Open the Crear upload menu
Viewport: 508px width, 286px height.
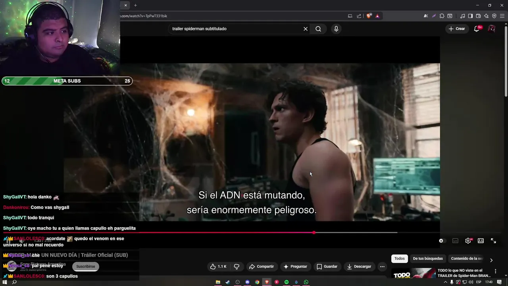pos(456,29)
